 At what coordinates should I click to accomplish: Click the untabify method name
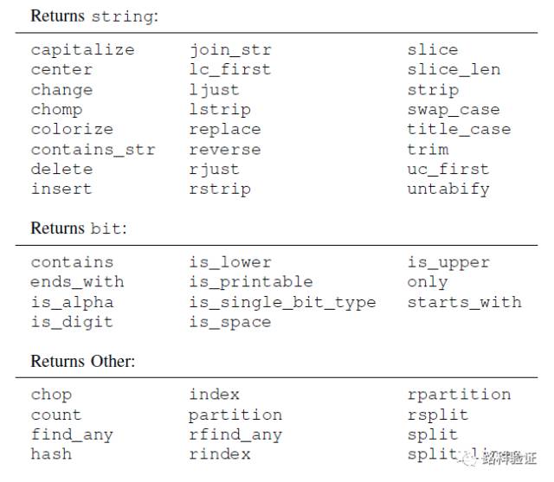click(448, 190)
